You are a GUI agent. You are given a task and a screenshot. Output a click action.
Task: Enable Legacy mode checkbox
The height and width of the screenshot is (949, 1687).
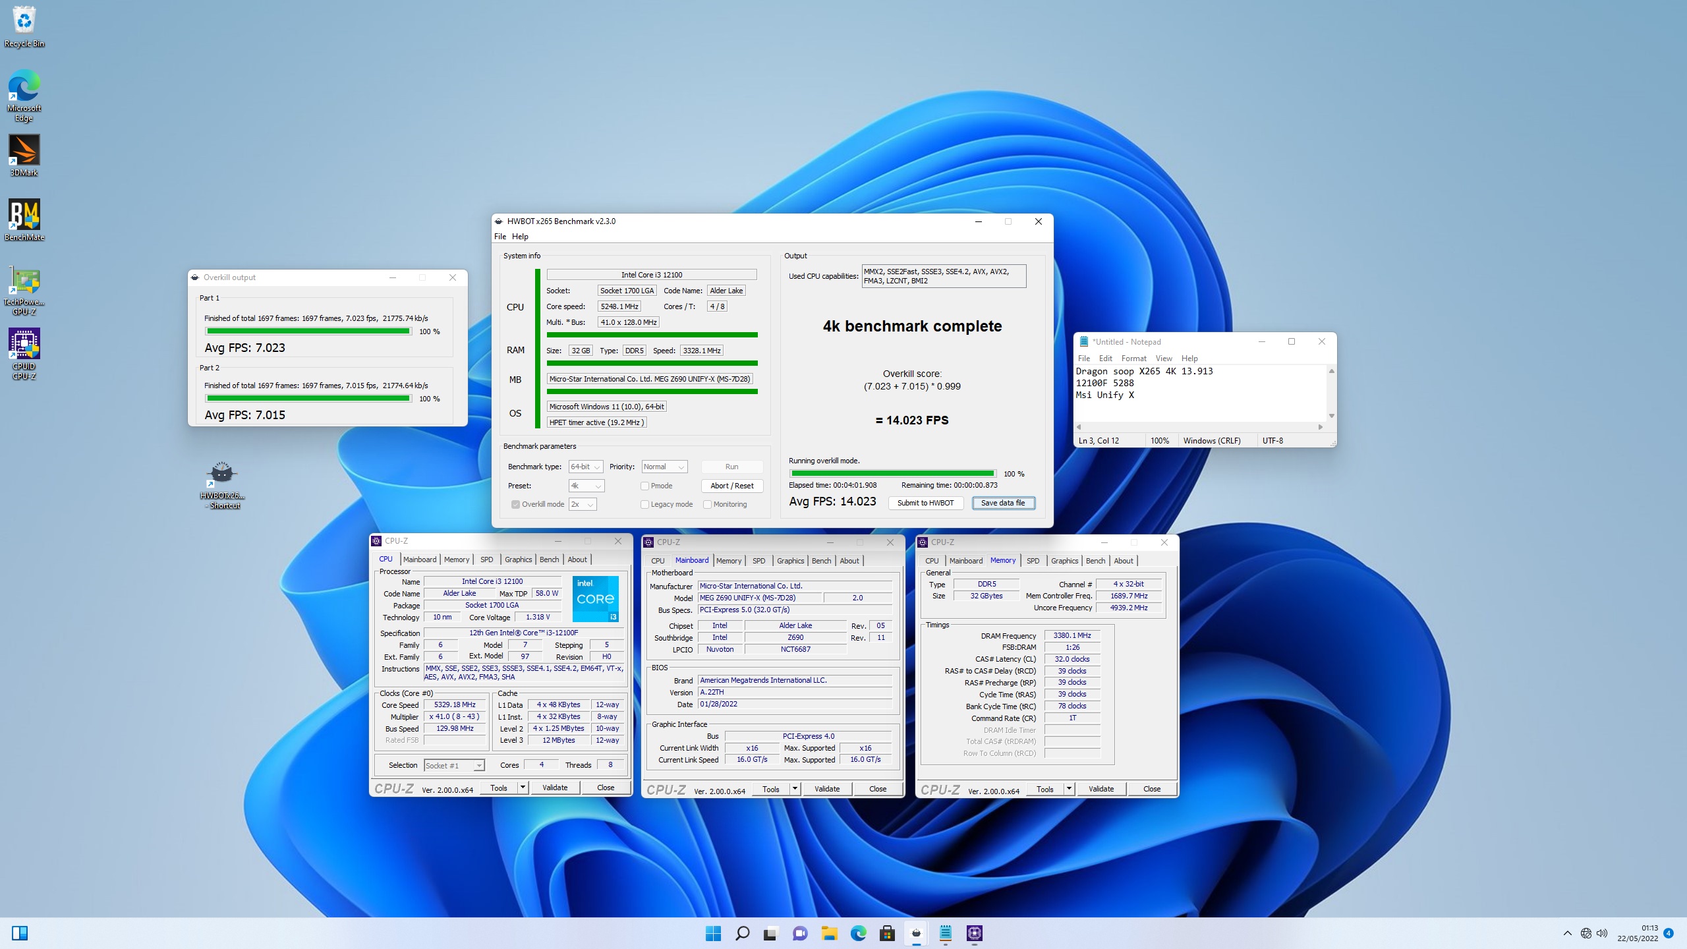644,504
